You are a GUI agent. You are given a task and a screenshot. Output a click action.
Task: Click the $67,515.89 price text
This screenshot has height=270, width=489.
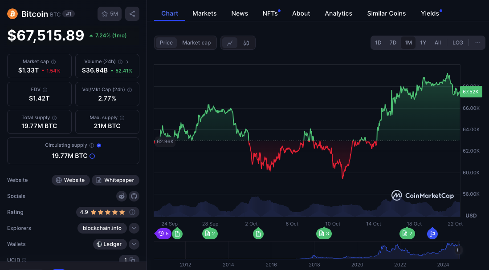pos(46,35)
